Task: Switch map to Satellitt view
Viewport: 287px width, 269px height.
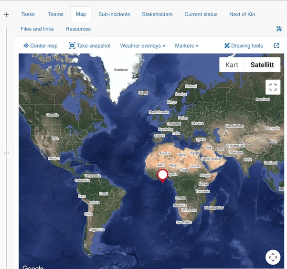Action: 262,65
